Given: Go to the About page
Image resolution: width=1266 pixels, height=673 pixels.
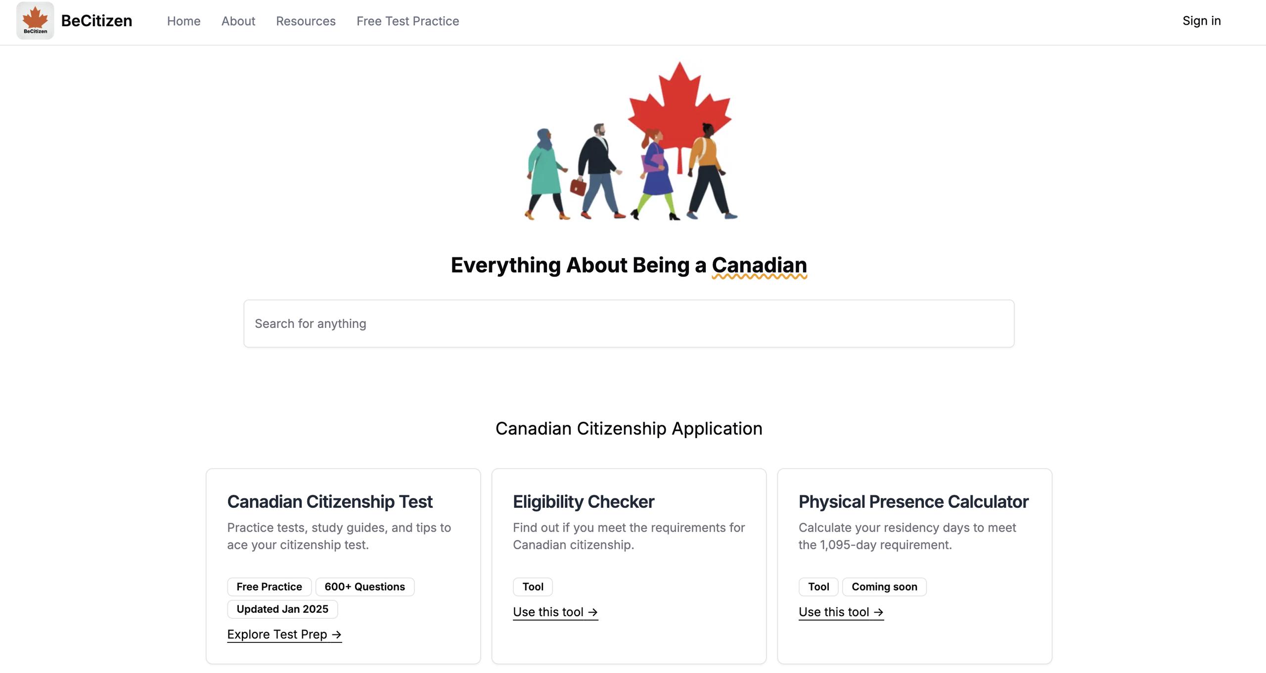Looking at the screenshot, I should tap(238, 21).
